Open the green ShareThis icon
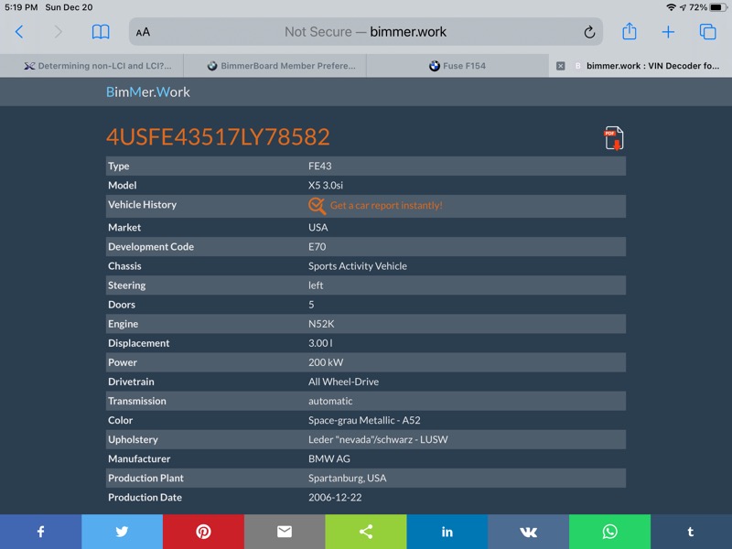The width and height of the screenshot is (732, 549). pyautogui.click(x=366, y=532)
